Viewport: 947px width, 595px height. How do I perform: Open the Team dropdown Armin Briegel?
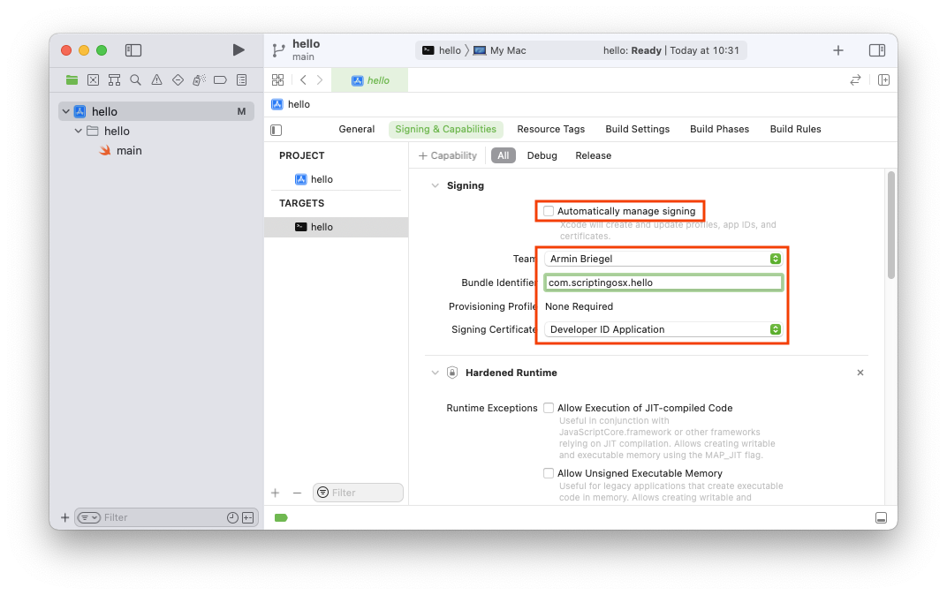pyautogui.click(x=663, y=259)
